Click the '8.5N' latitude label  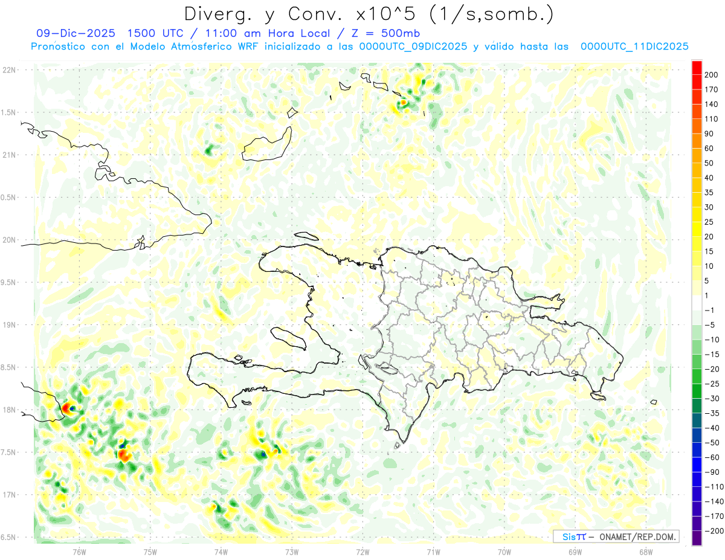click(x=8, y=367)
